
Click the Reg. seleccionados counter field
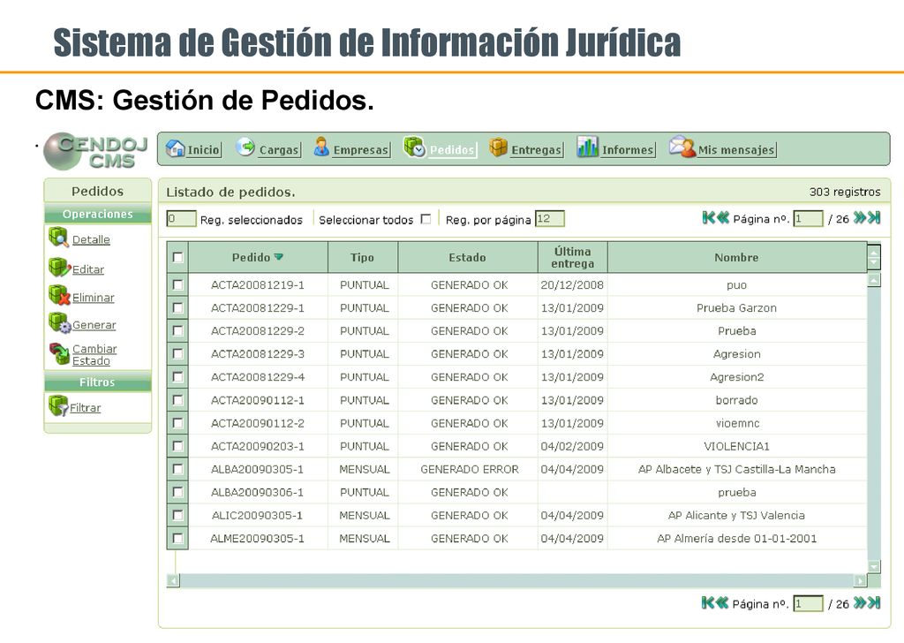pyautogui.click(x=181, y=219)
